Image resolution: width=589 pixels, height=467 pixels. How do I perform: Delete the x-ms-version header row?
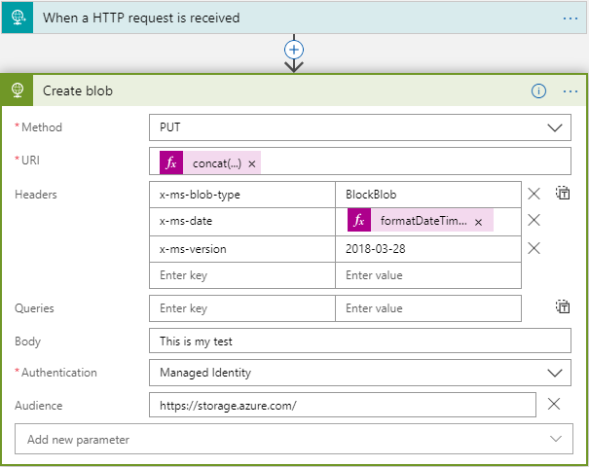pos(534,248)
